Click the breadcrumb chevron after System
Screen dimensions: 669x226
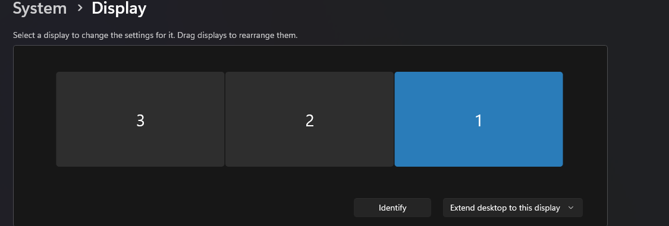pyautogui.click(x=80, y=8)
